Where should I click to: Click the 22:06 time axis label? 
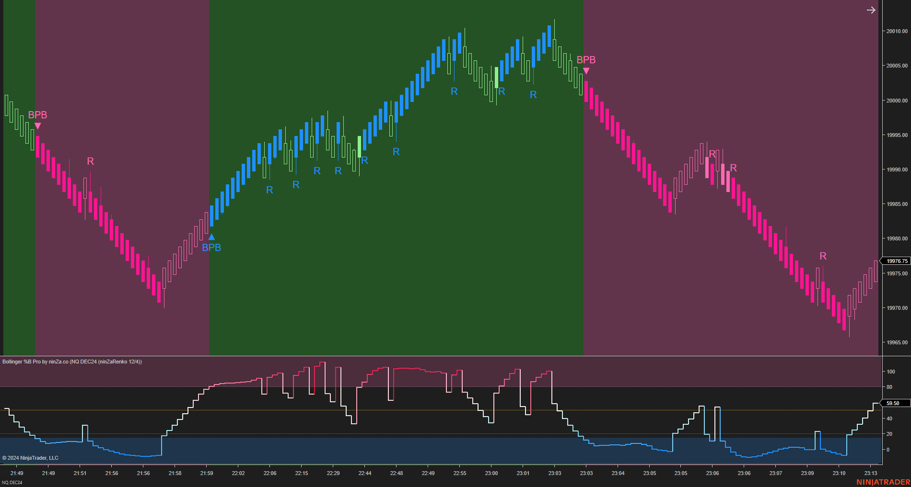270,473
